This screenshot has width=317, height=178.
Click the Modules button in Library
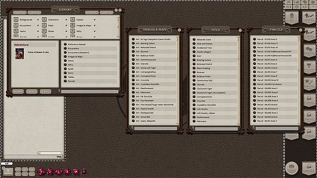point(18,91)
